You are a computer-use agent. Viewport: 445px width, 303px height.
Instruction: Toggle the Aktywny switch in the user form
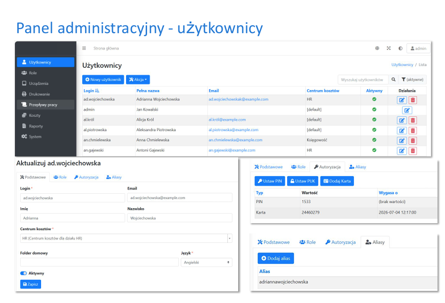pyautogui.click(x=23, y=273)
